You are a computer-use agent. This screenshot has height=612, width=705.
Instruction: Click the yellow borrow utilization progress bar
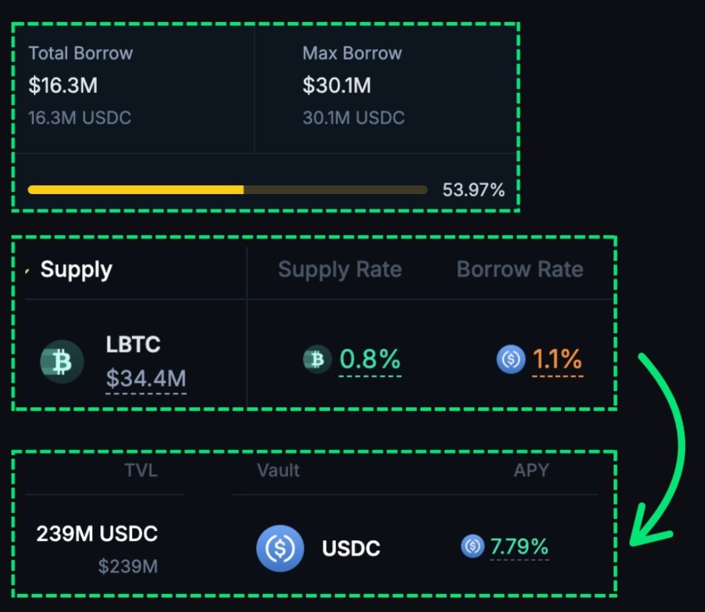[228, 189]
